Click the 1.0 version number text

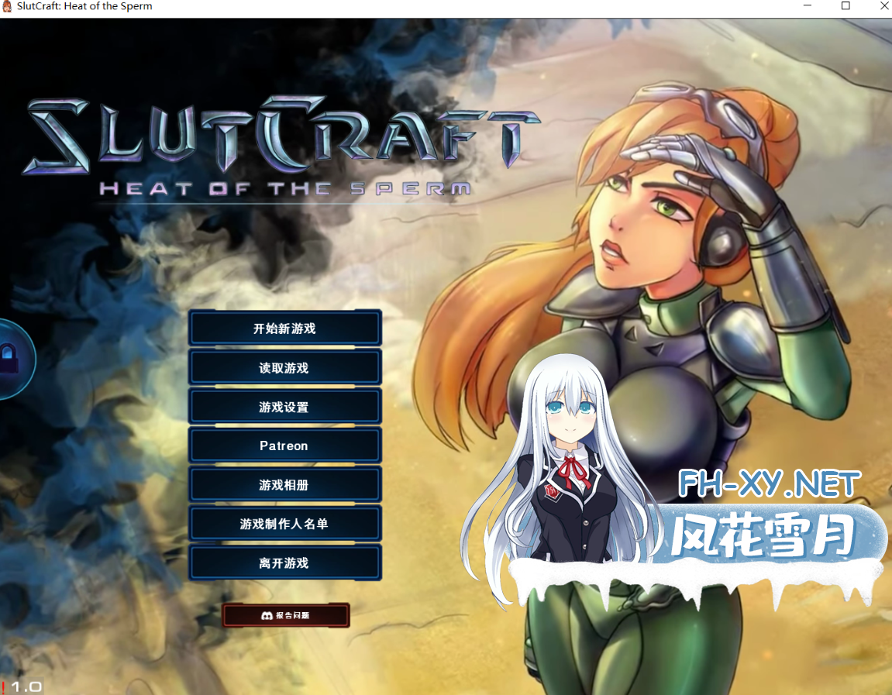tap(26, 686)
